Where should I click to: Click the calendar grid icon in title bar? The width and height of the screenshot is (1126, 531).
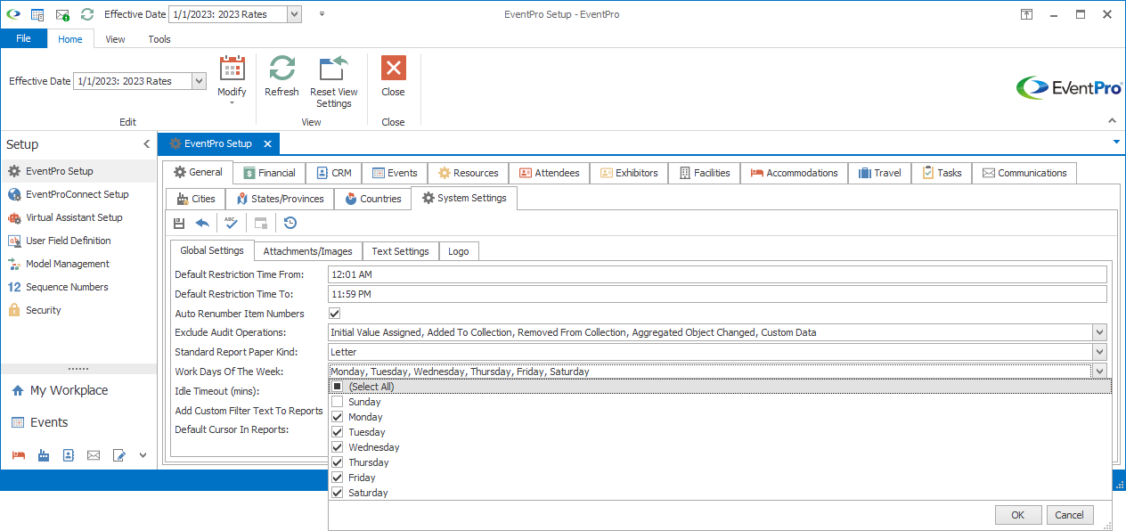click(x=37, y=14)
